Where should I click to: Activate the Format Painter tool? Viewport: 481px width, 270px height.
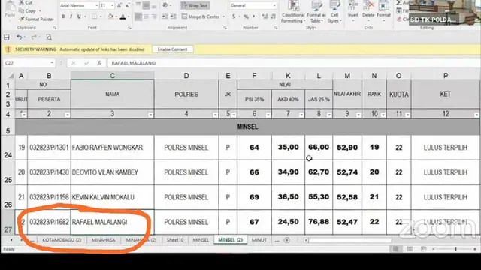37,19
